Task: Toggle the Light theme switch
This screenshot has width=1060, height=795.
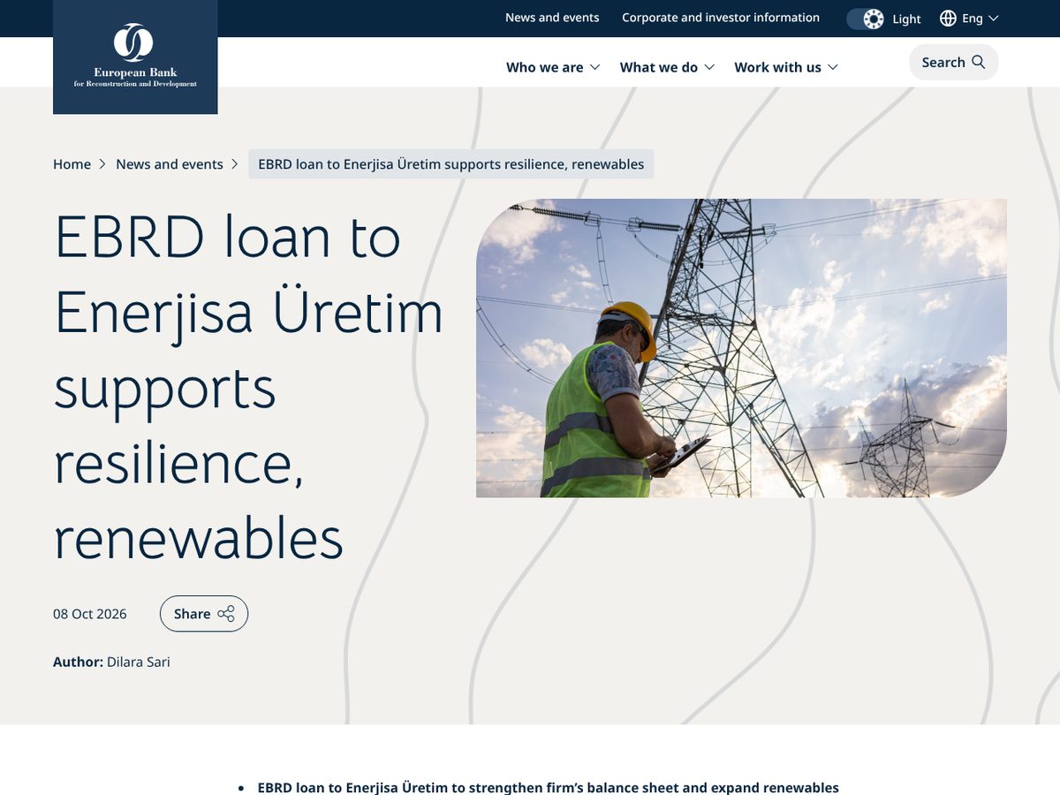Action: pos(865,19)
